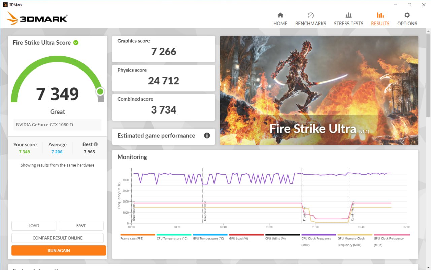This screenshot has width=431, height=270.
Task: Expand the Estimated game performance panel
Action: click(164, 137)
